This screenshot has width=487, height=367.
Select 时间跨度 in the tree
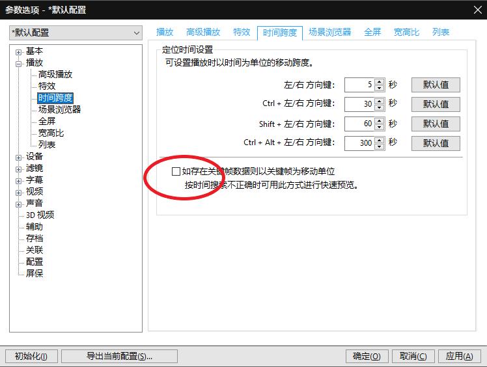click(x=55, y=98)
